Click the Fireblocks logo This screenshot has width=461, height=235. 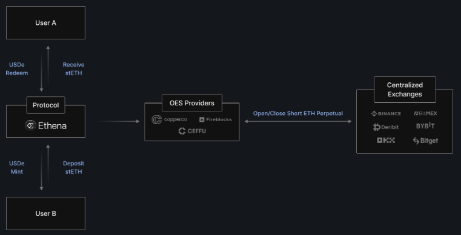[x=216, y=119]
